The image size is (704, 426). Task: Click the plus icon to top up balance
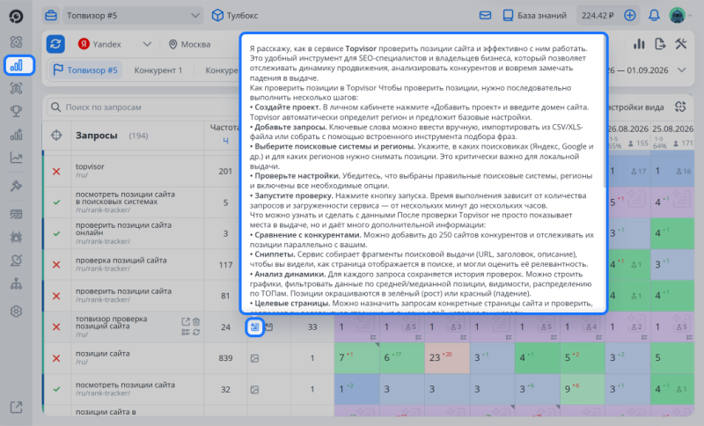click(x=630, y=16)
